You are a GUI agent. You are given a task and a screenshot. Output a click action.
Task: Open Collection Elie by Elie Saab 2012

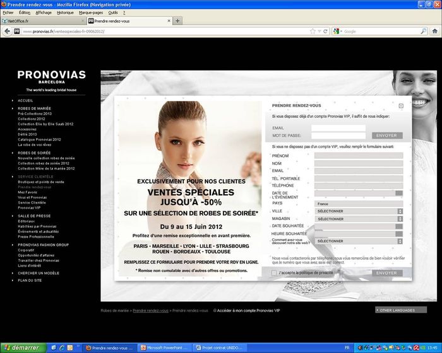45,124
